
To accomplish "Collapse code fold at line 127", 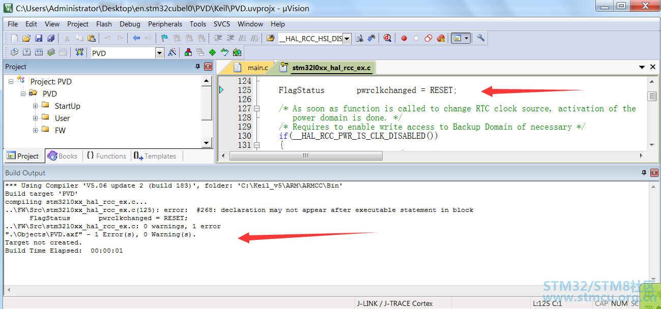I will (x=256, y=108).
